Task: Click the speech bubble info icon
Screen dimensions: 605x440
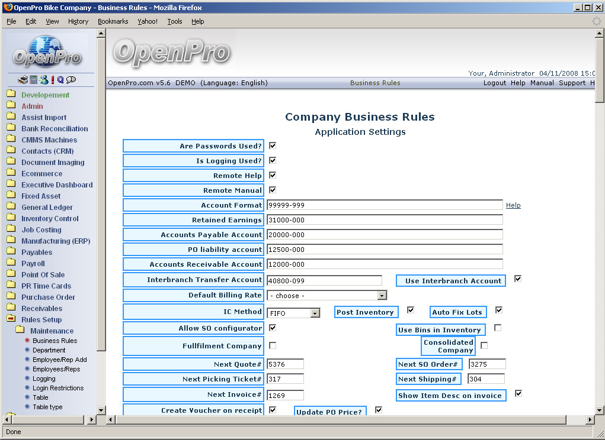Action: (x=71, y=80)
